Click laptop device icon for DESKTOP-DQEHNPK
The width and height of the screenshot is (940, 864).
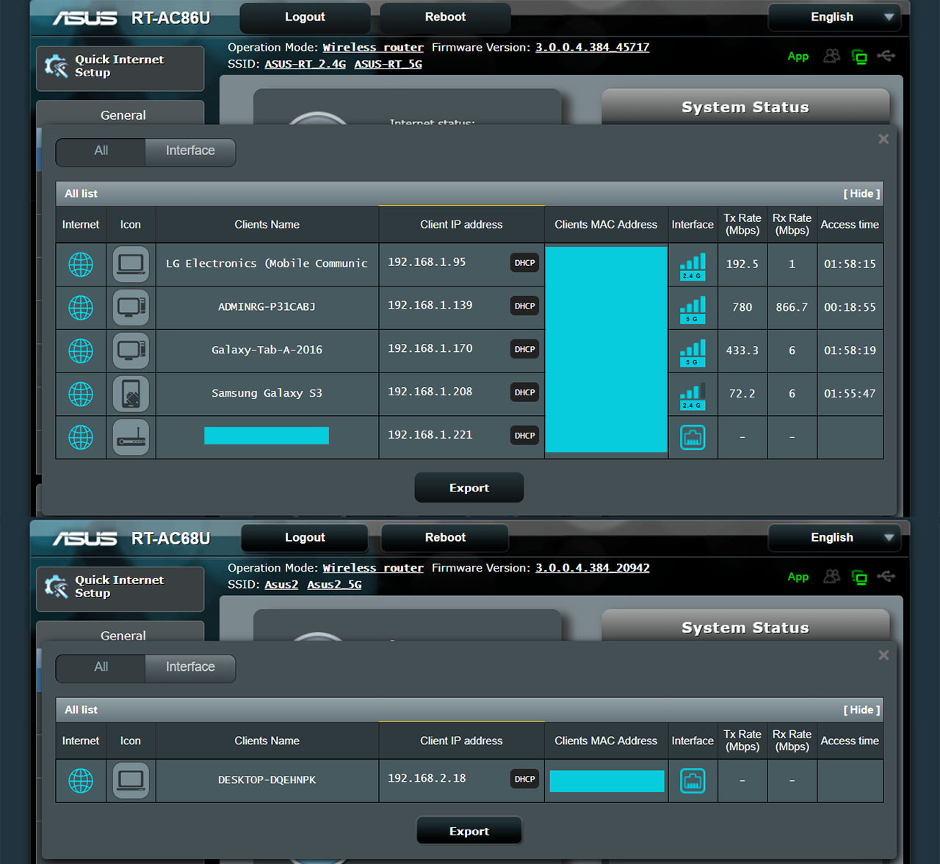[131, 780]
